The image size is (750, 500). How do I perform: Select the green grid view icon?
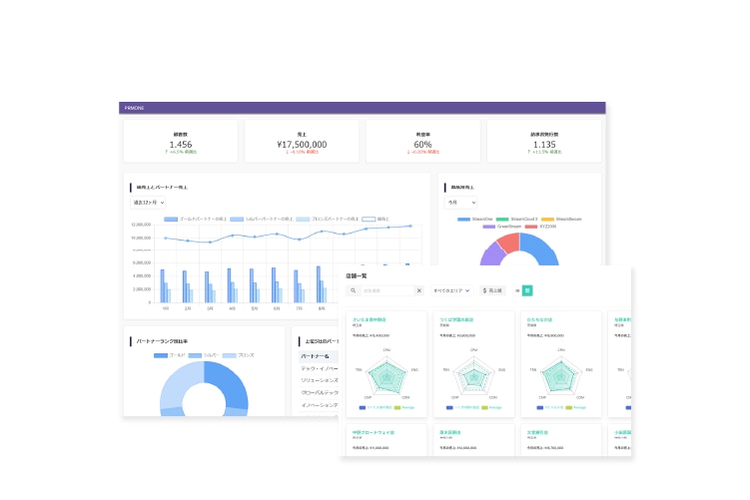[x=527, y=290]
